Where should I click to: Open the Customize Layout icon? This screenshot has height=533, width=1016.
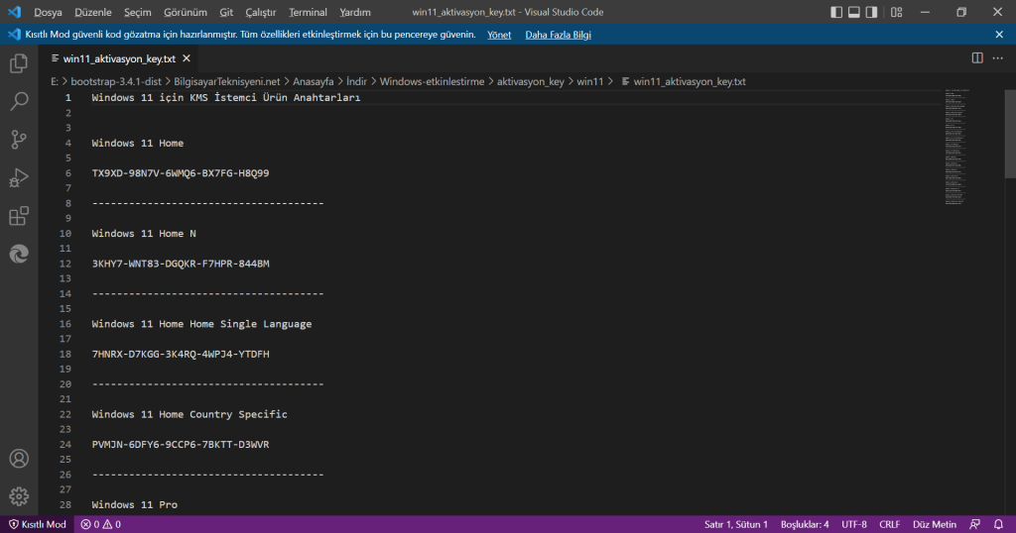[896, 12]
